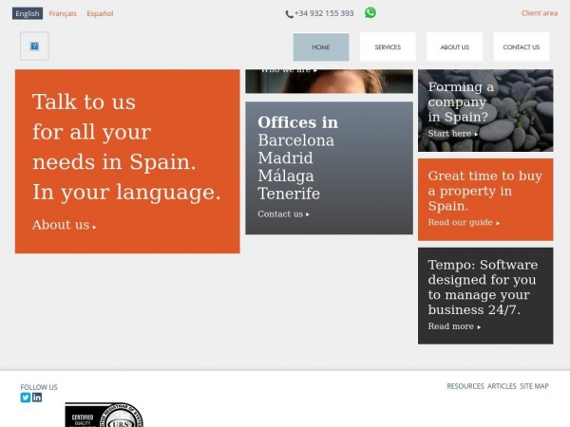Go to the HOME menu item
The height and width of the screenshot is (427, 570).
(x=321, y=47)
